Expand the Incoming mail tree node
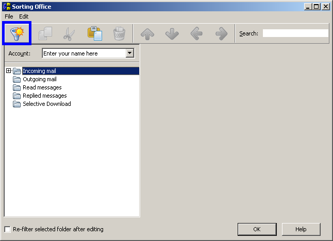This screenshot has height=241, width=333. [x=9, y=71]
